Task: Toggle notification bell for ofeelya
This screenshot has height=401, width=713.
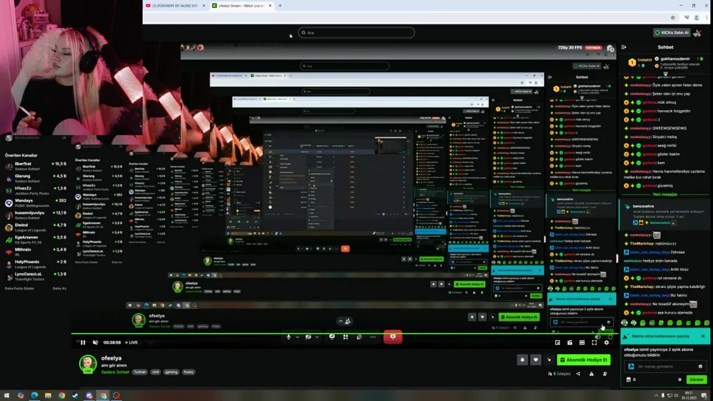Action: (x=522, y=360)
